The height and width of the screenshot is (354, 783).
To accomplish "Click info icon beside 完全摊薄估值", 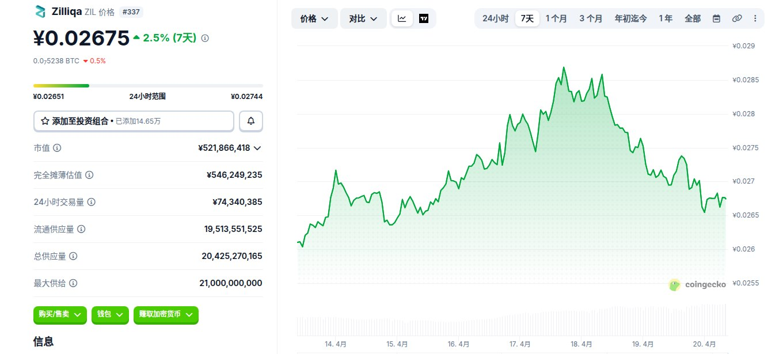I will (x=89, y=175).
